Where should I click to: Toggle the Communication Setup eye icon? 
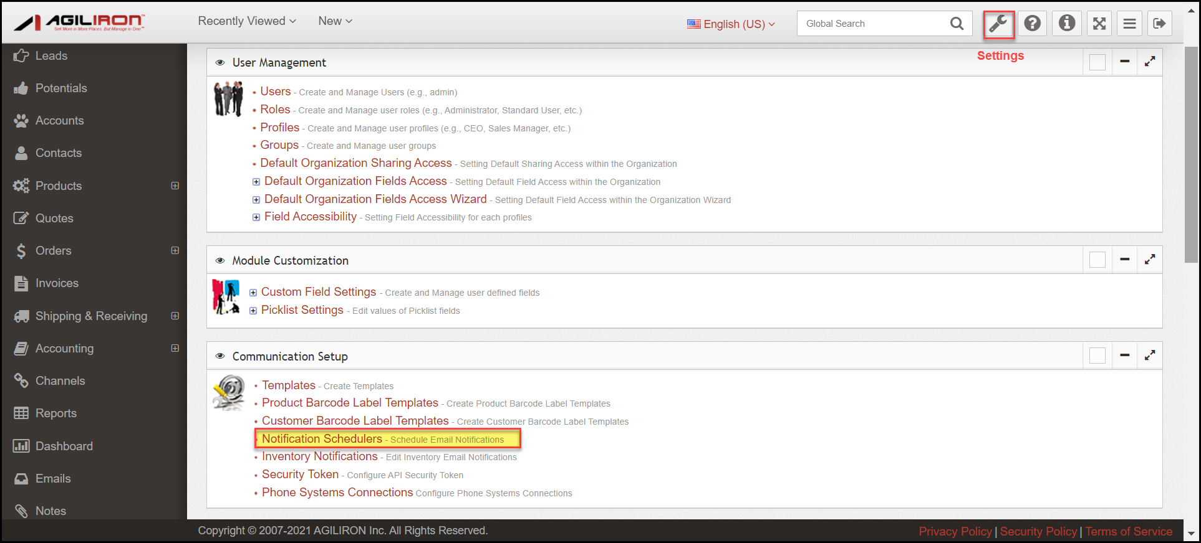click(220, 356)
